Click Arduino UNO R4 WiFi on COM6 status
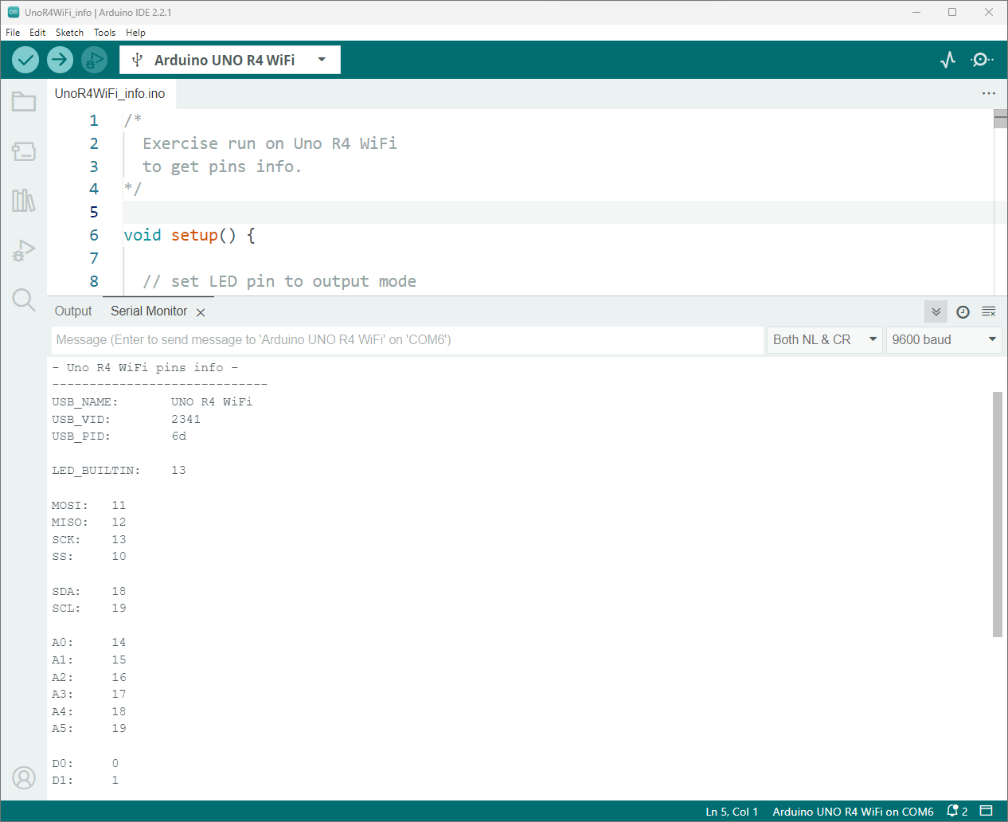The image size is (1008, 822). pyautogui.click(x=853, y=812)
